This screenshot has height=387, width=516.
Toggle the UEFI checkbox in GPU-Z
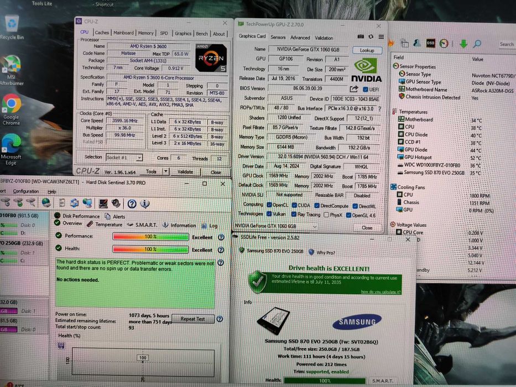tap(365, 90)
